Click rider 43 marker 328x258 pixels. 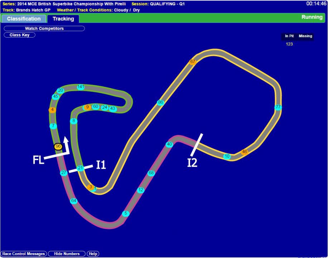113,109
